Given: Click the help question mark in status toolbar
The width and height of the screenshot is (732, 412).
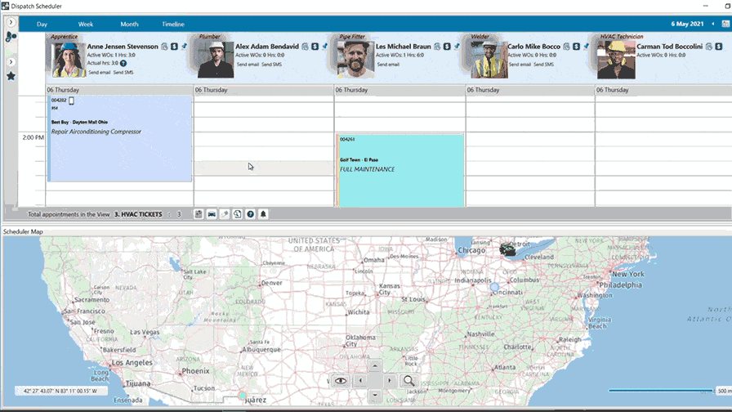Looking at the screenshot, I should click(250, 214).
